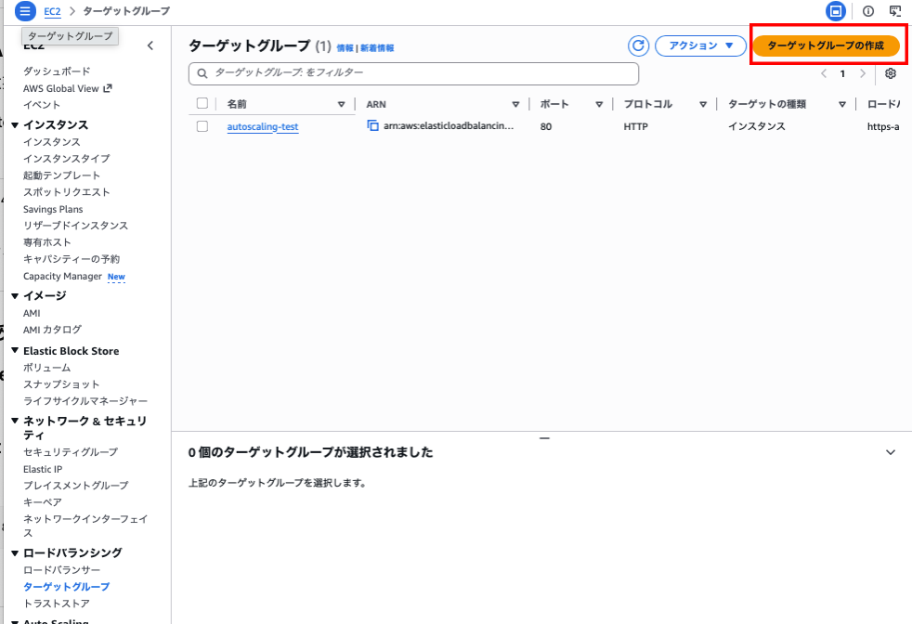Collapse the イメージ sidebar section
The width and height of the screenshot is (912, 624).
pos(15,295)
